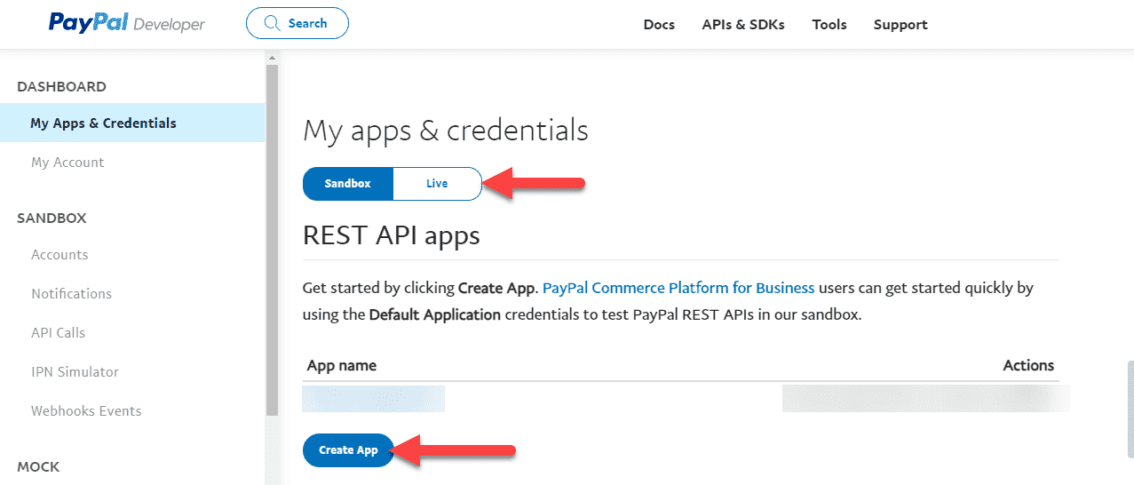Open the Search box in header
This screenshot has width=1134, height=485.
297,24
